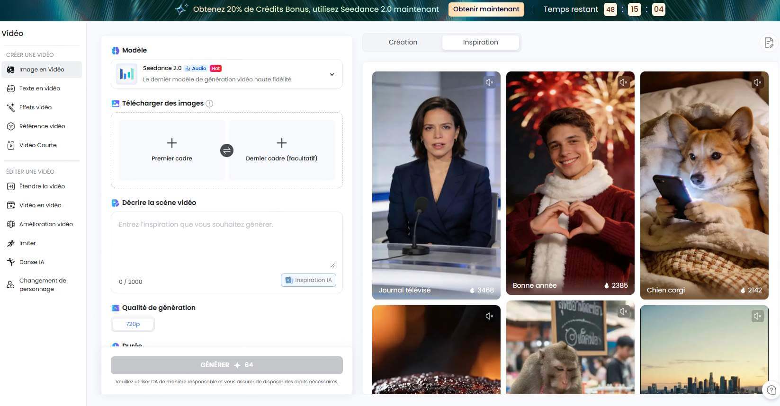Select the 720p quality option
This screenshot has height=406, width=780.
(x=133, y=324)
